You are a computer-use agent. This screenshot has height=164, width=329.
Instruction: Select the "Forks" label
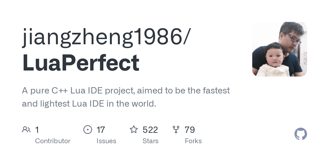(193, 141)
